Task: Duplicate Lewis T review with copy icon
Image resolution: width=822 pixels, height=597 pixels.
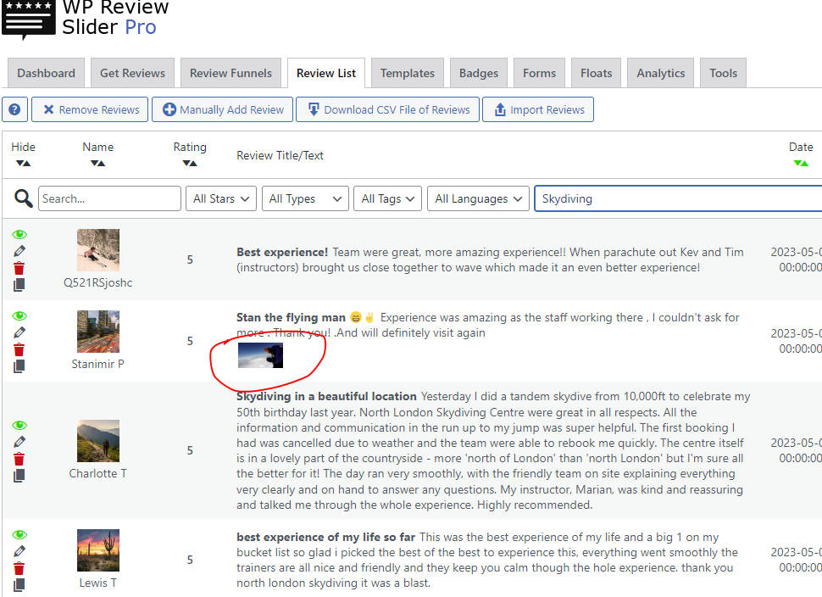Action: [x=19, y=585]
